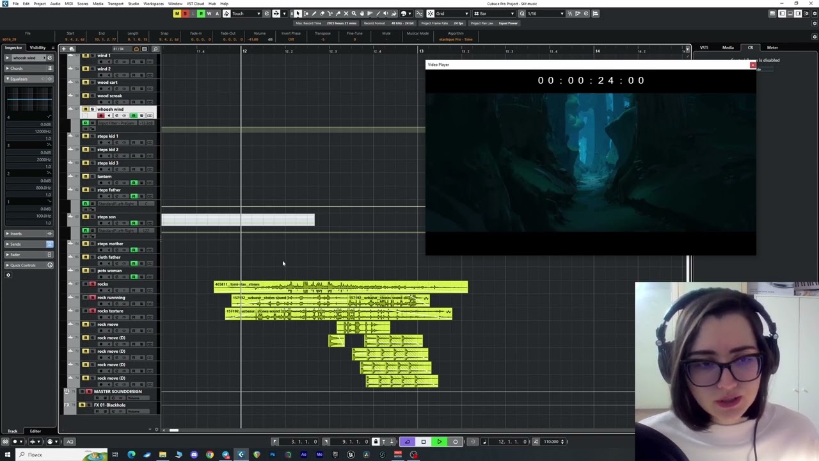The width and height of the screenshot is (819, 461).
Task: Mute the rock move track
Action: [x=86, y=324]
